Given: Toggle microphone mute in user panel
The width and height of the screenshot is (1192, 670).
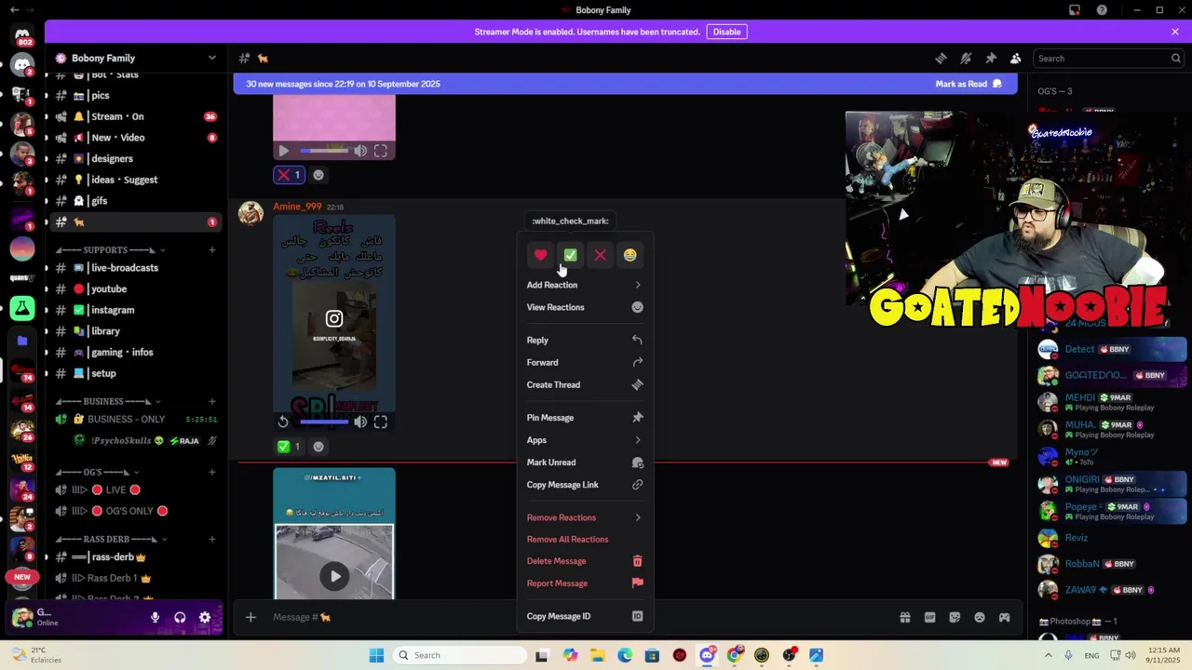Looking at the screenshot, I should coord(156,617).
